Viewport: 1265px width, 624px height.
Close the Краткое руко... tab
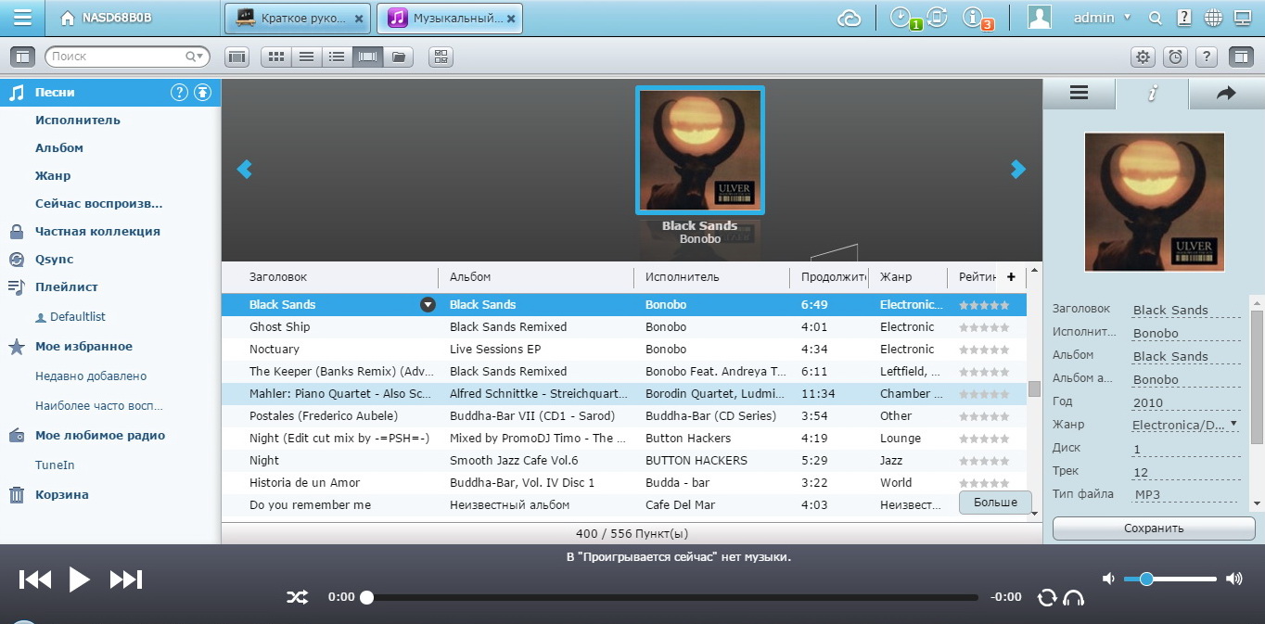(x=359, y=18)
